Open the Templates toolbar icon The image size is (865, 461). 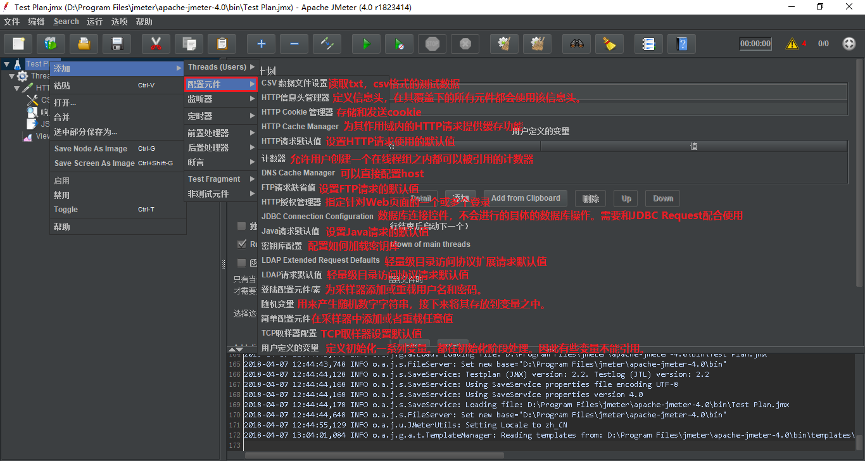pos(51,44)
